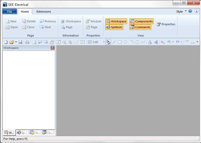The image size is (201, 143).
Task: Select the line drawing tool
Action: (114, 42)
